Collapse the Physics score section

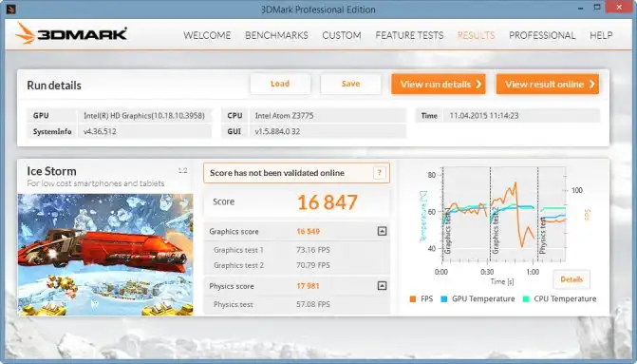[x=382, y=285]
